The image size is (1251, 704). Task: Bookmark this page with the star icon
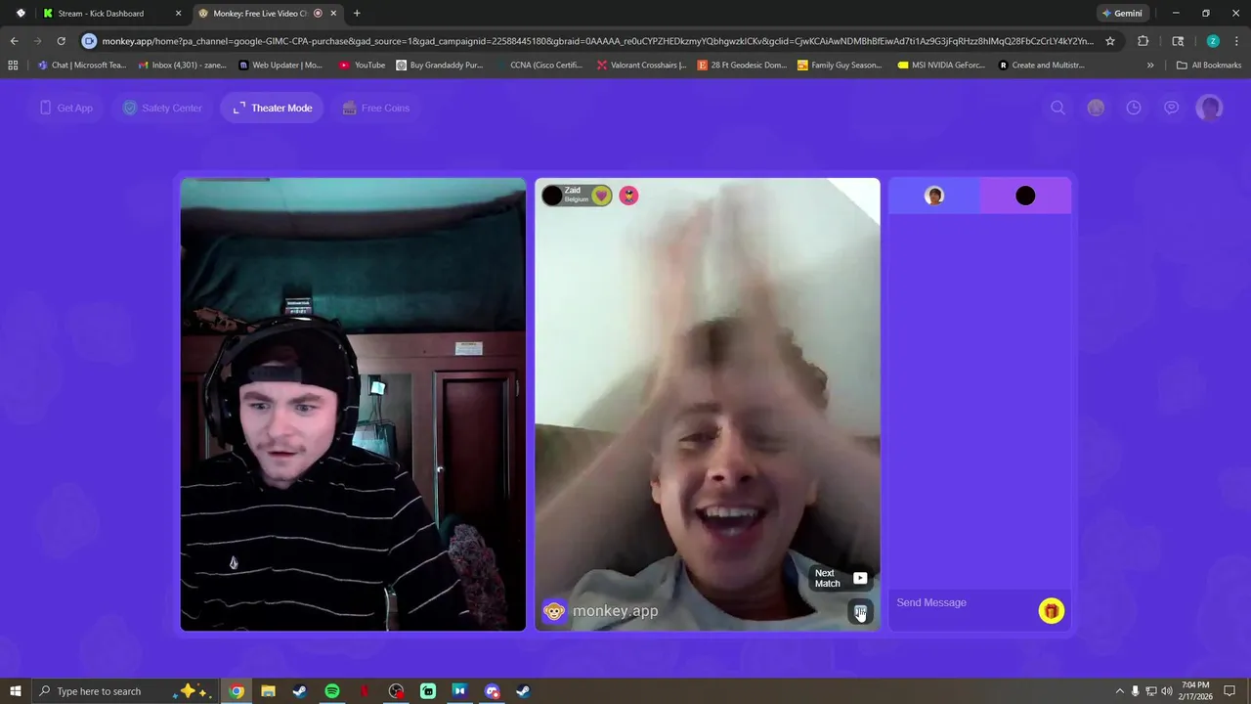click(x=1110, y=41)
